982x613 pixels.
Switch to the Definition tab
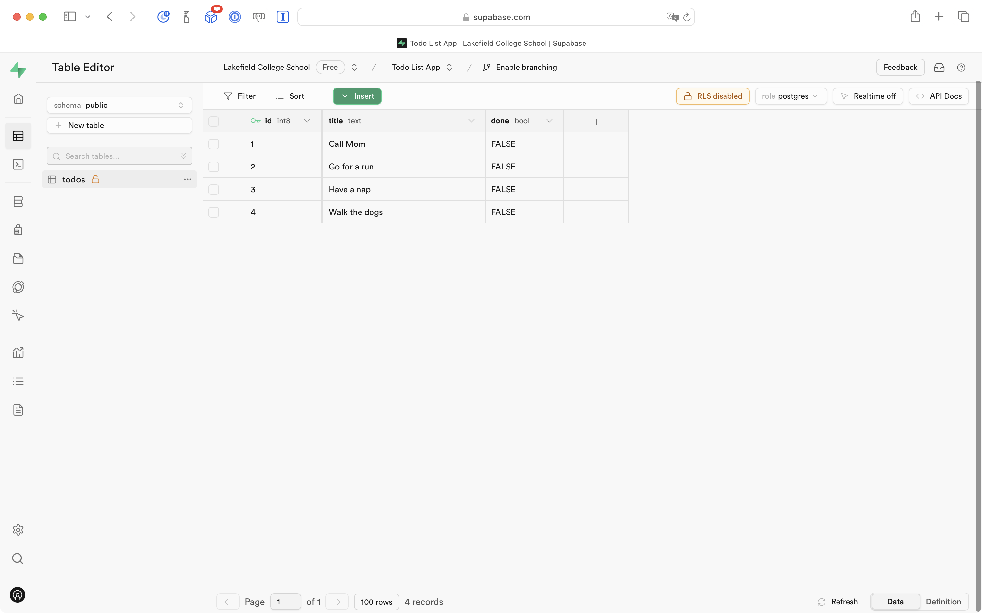[943, 602]
